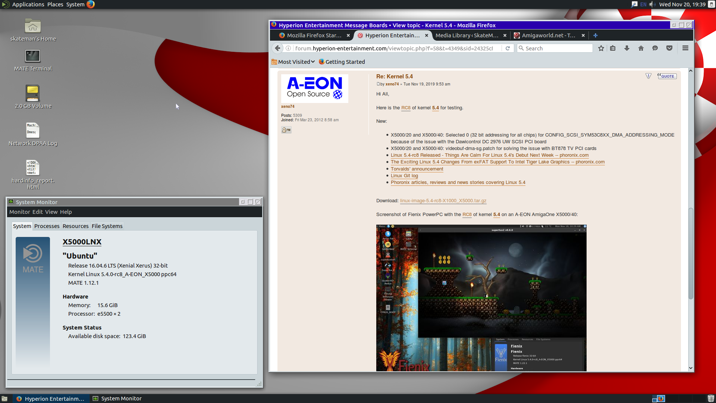Bookmark this page with star icon
Screen dimensions: 716x403
click(601, 48)
